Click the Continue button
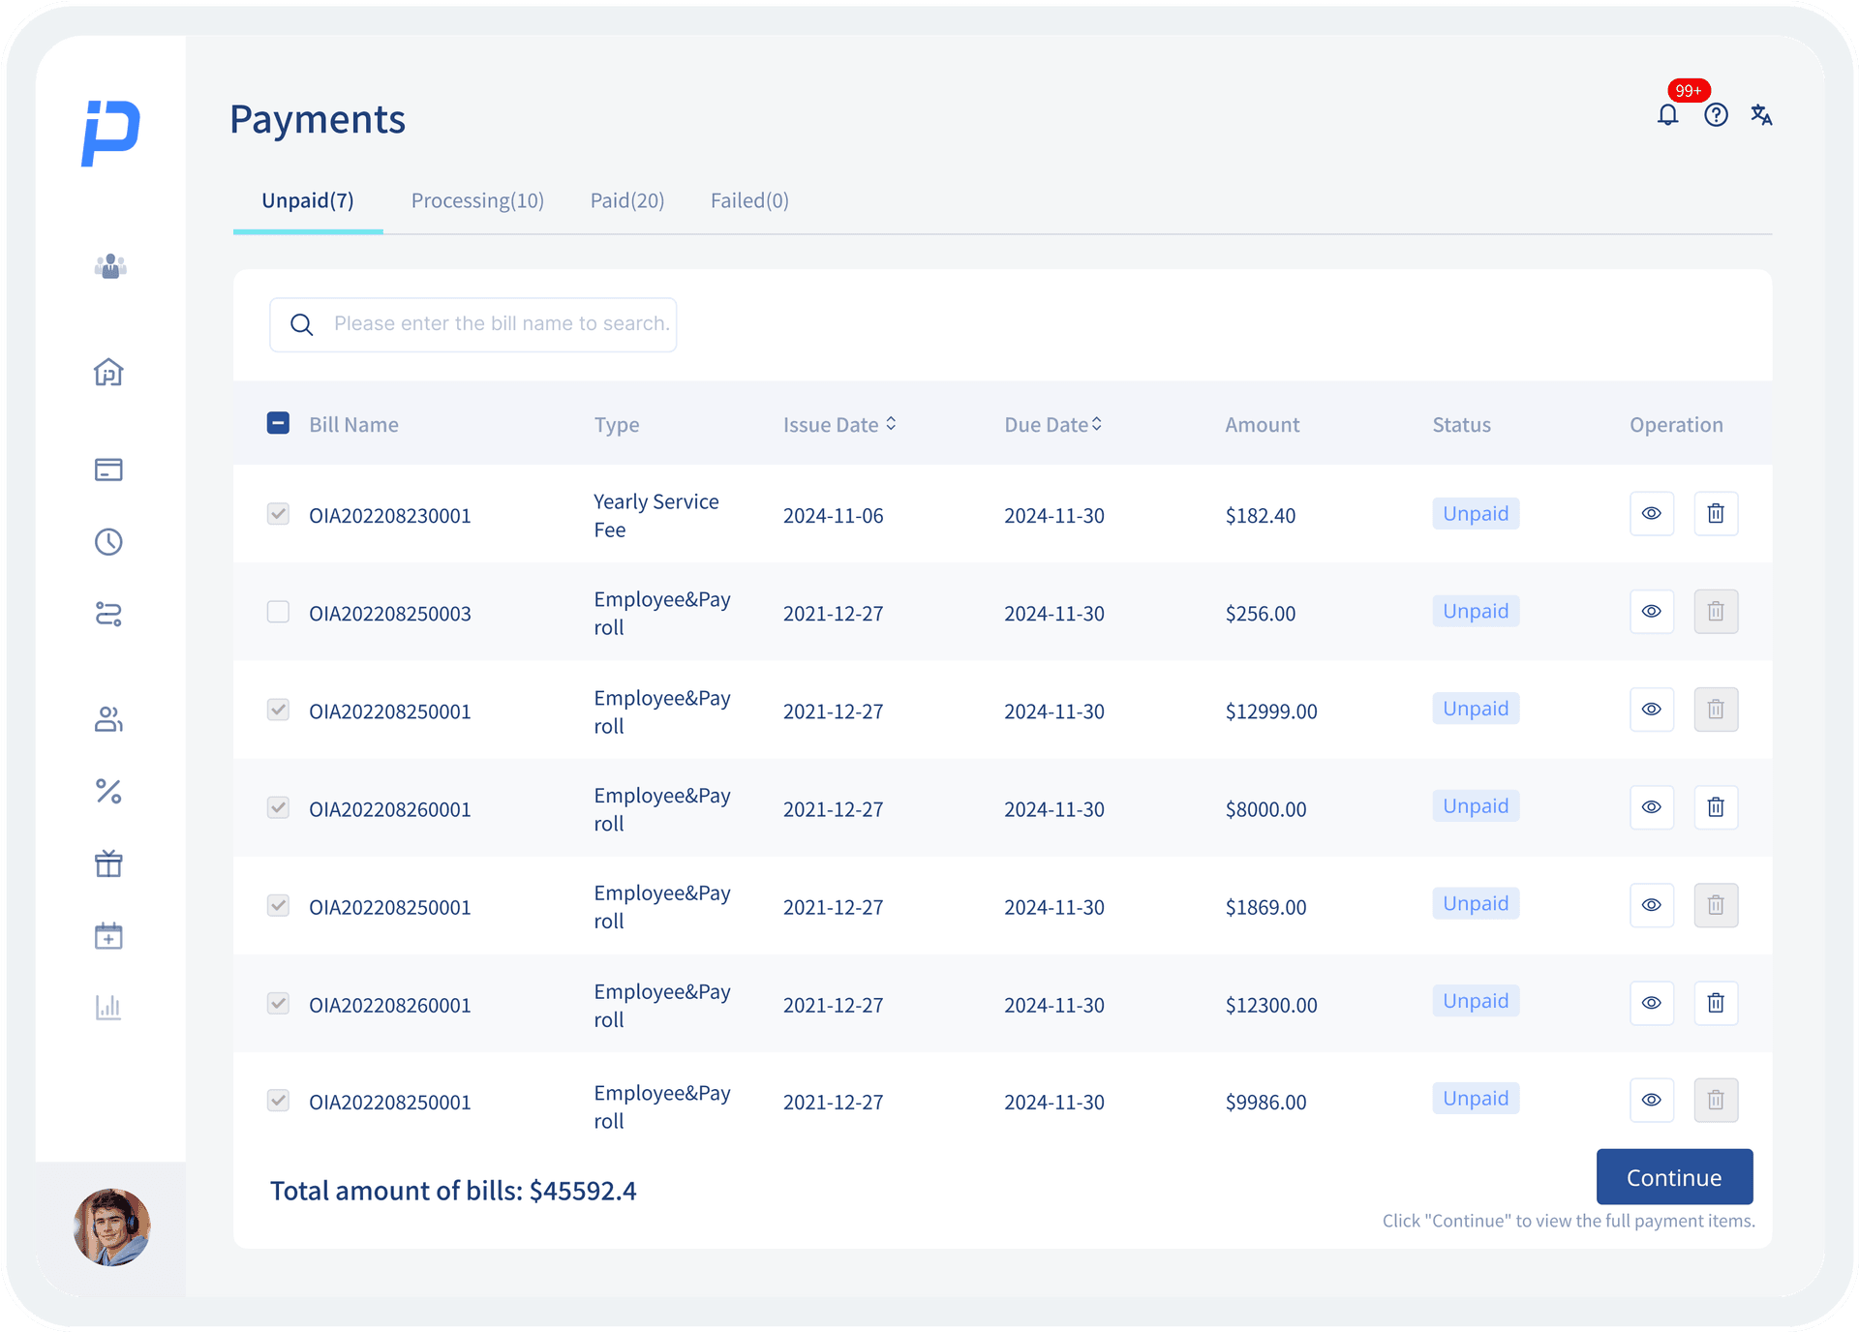Screen dimensions: 1859x1332 pyautogui.click(x=1674, y=1177)
